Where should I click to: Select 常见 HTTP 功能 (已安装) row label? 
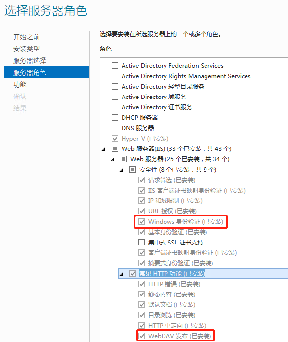[x=172, y=274]
